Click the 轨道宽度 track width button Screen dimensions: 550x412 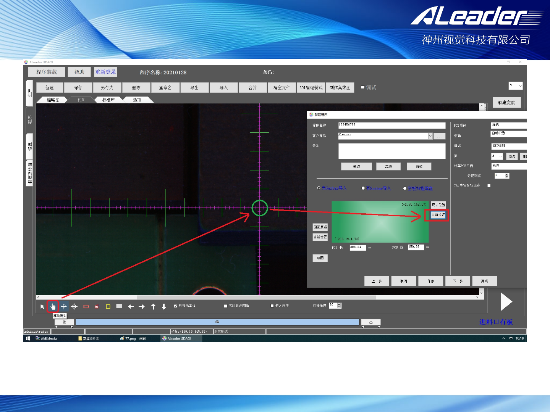click(507, 103)
